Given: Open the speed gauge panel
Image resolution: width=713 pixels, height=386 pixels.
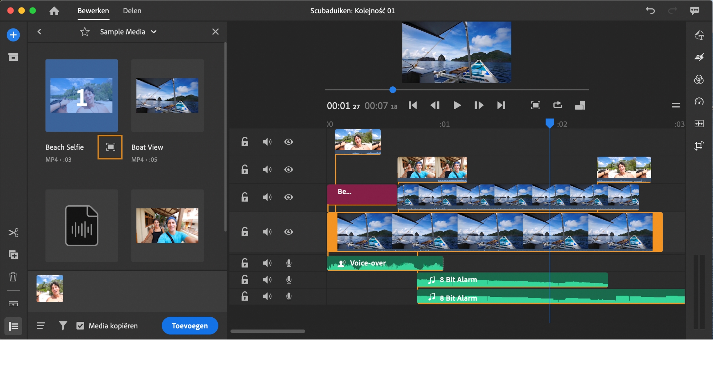Looking at the screenshot, I should [699, 101].
